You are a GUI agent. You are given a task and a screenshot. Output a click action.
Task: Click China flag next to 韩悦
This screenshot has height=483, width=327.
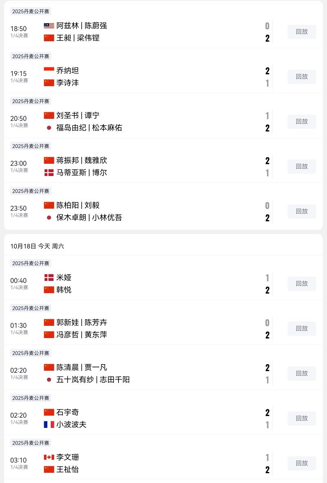[49, 290]
